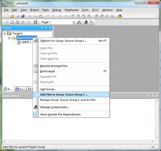This screenshot has height=151, width=161.
Task: Click the Manage Multi-Project Workspace icon
Action: pos(91,22)
